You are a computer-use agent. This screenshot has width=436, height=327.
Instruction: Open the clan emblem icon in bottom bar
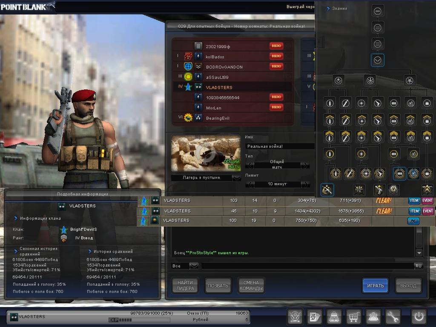click(x=295, y=317)
